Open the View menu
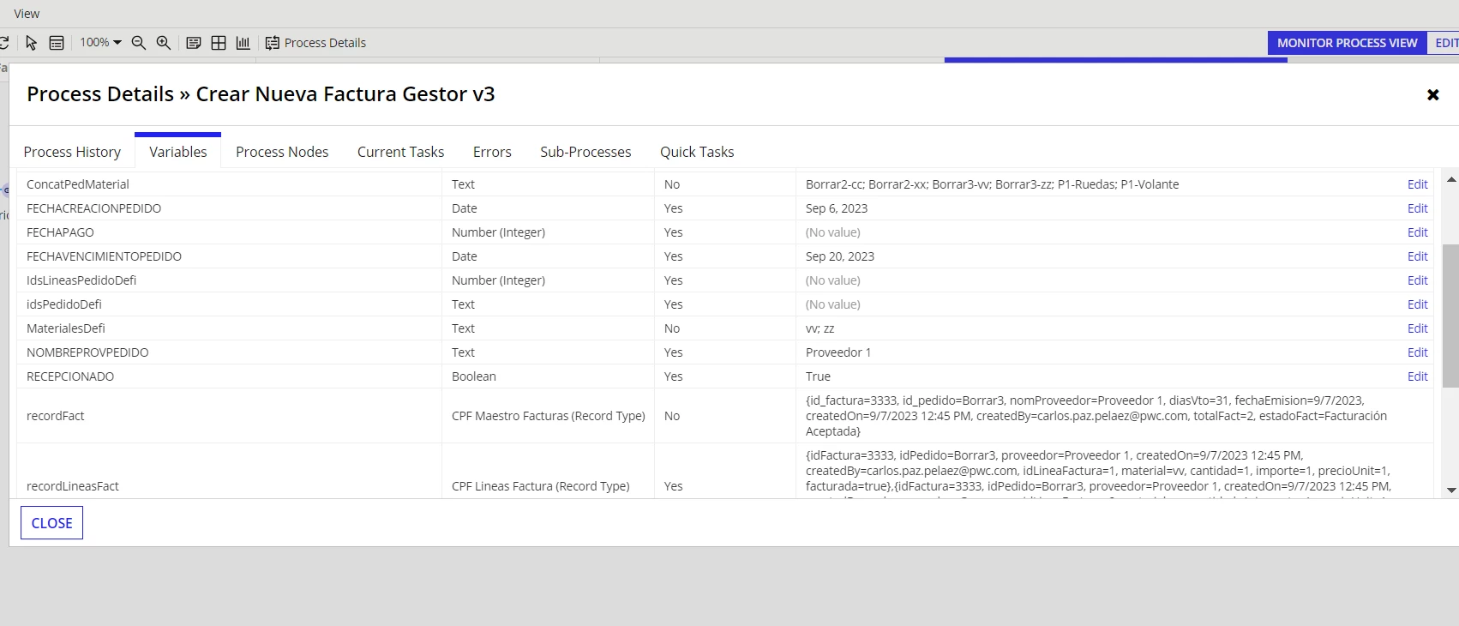Viewport: 1459px width, 626px height. click(x=27, y=14)
